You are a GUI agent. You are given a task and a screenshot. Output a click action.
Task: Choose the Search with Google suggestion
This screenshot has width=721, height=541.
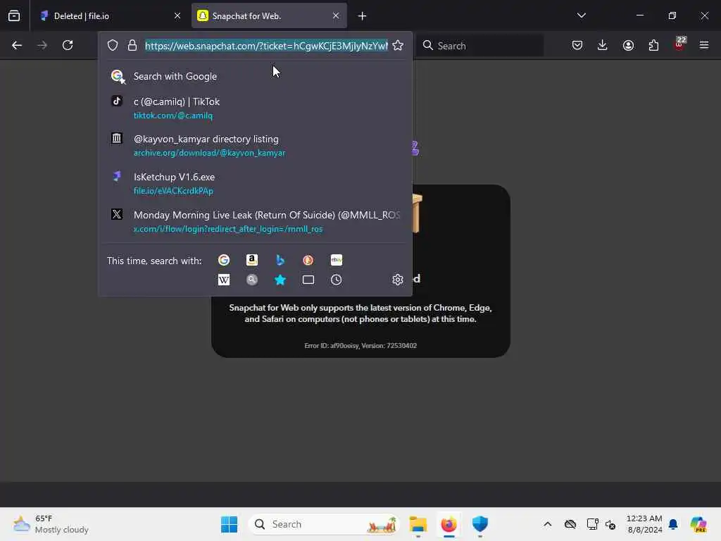click(255, 76)
